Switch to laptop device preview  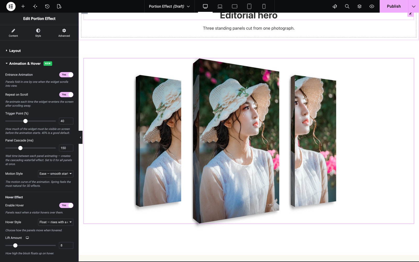pos(220,6)
